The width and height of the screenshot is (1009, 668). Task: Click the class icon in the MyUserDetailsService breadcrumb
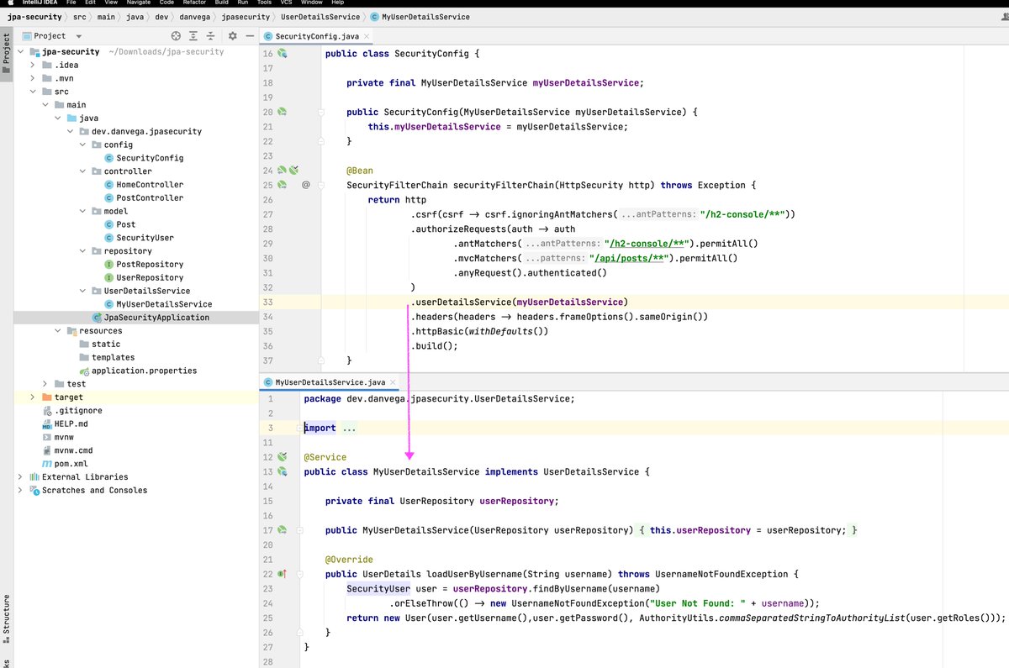pos(374,17)
